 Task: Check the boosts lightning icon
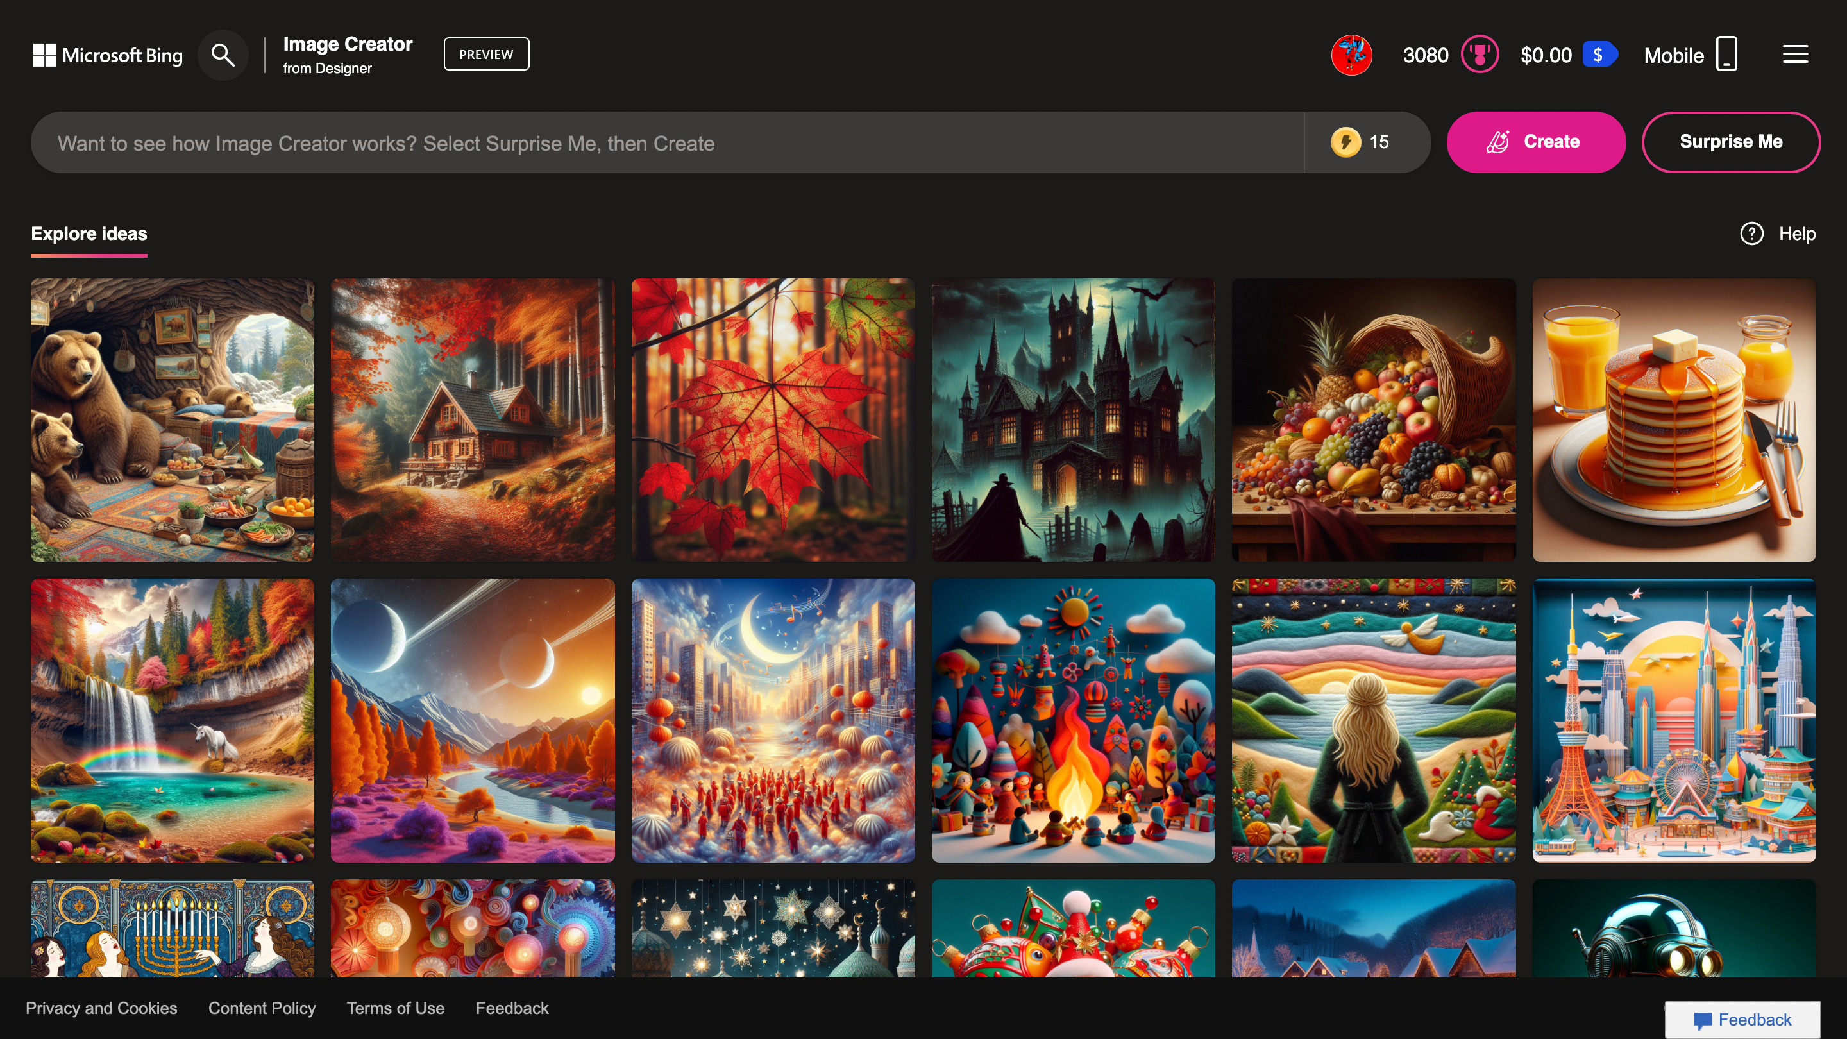[x=1347, y=142]
